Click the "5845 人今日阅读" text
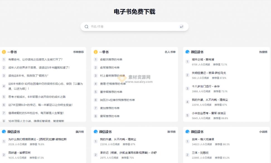Image resolution: width=271 pixels, height=163 pixels. [201, 118]
